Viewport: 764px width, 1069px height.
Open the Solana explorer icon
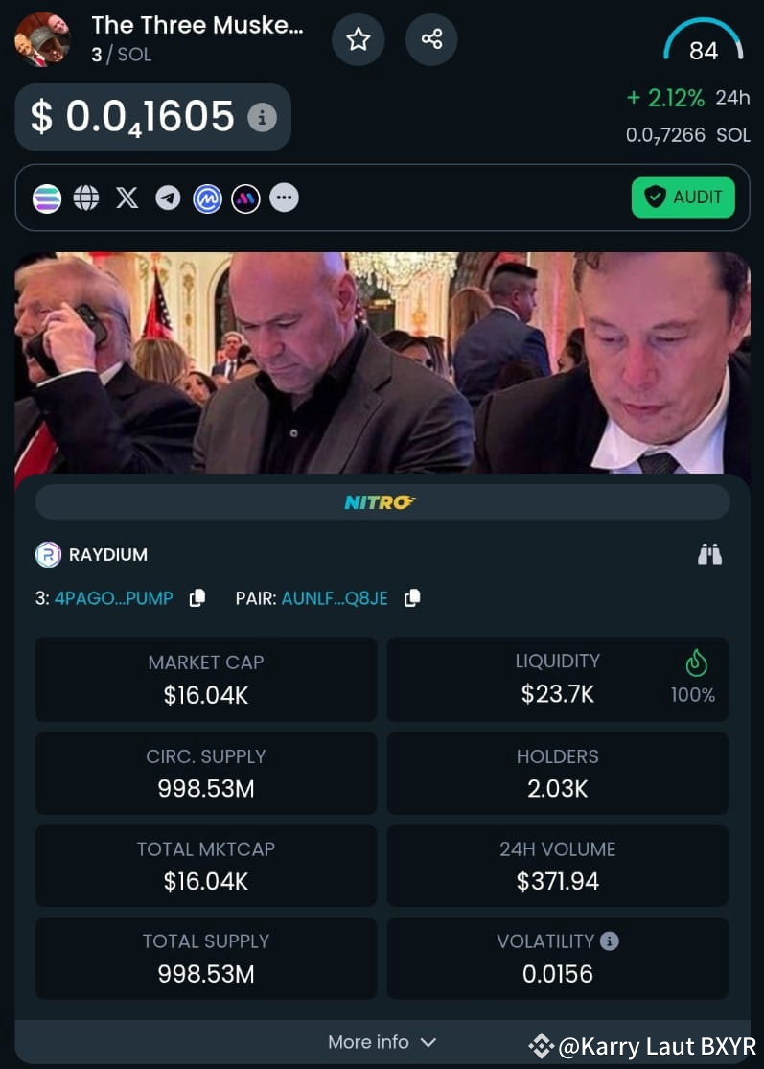point(47,199)
